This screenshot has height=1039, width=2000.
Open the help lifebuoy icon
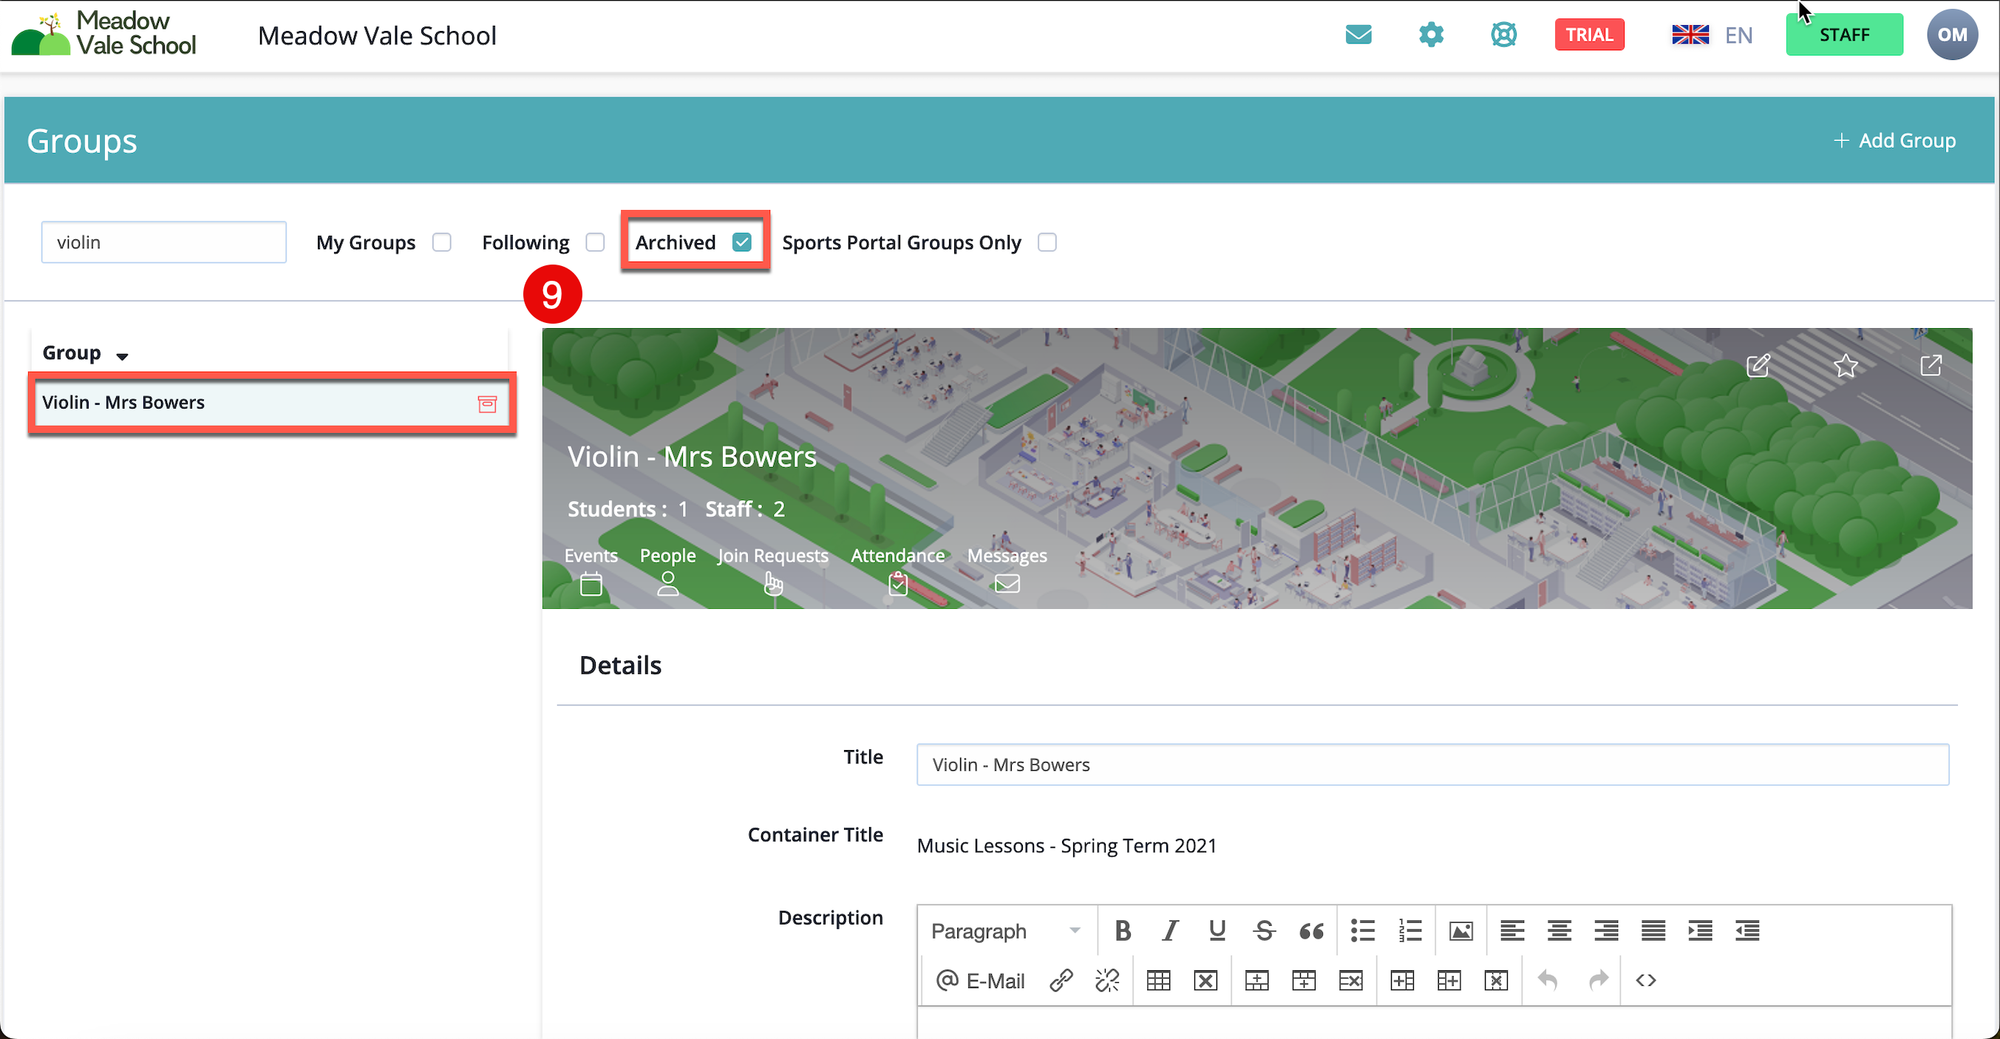(x=1503, y=35)
